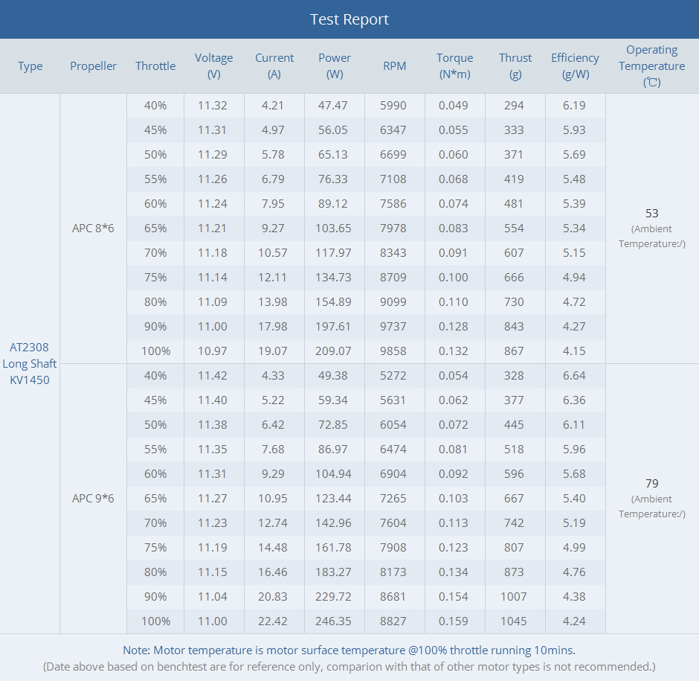
Task: Select the AT2308 Long Shaft KV1450 cell
Action: coord(30,363)
